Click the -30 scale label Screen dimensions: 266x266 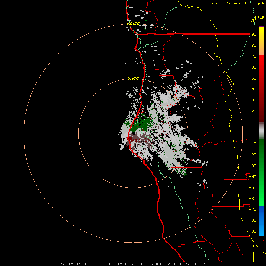coord(253,166)
